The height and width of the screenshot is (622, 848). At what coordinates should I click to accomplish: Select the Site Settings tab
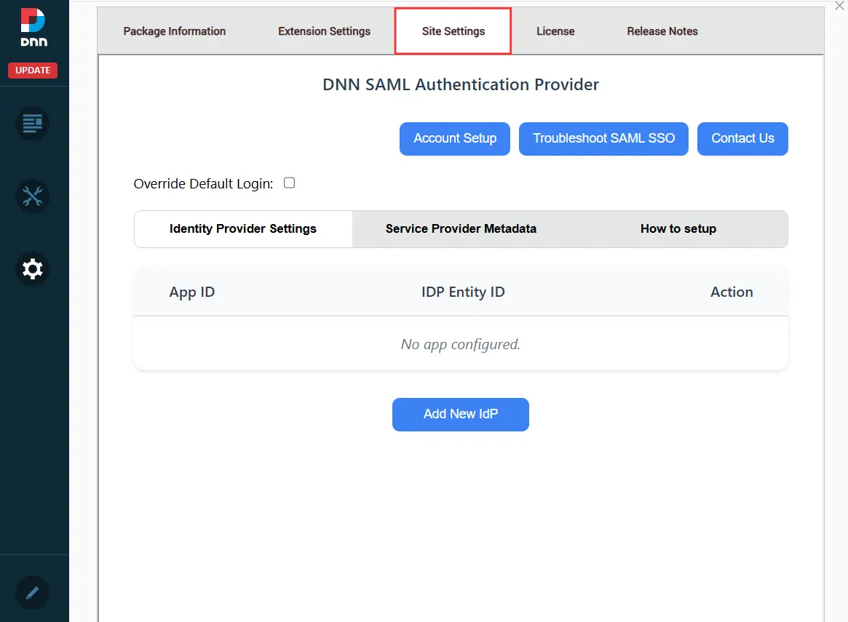pos(453,31)
